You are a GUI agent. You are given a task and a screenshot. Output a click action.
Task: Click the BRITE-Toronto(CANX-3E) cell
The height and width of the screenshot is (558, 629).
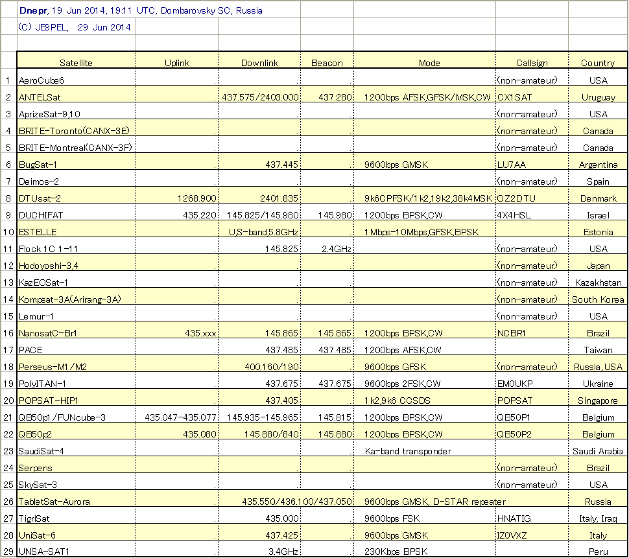(77, 128)
